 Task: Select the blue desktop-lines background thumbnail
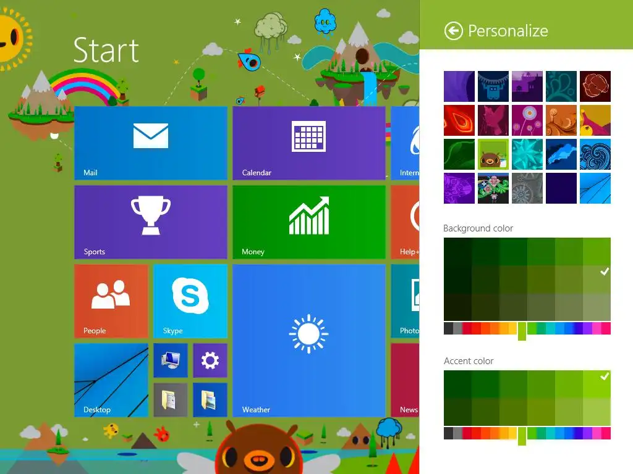tap(595, 188)
